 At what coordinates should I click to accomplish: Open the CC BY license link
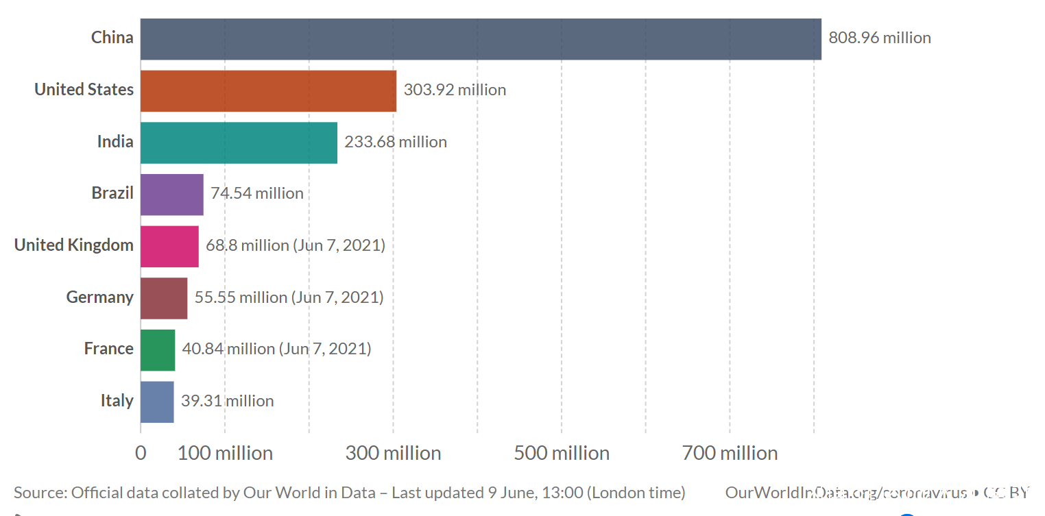(x=1006, y=493)
